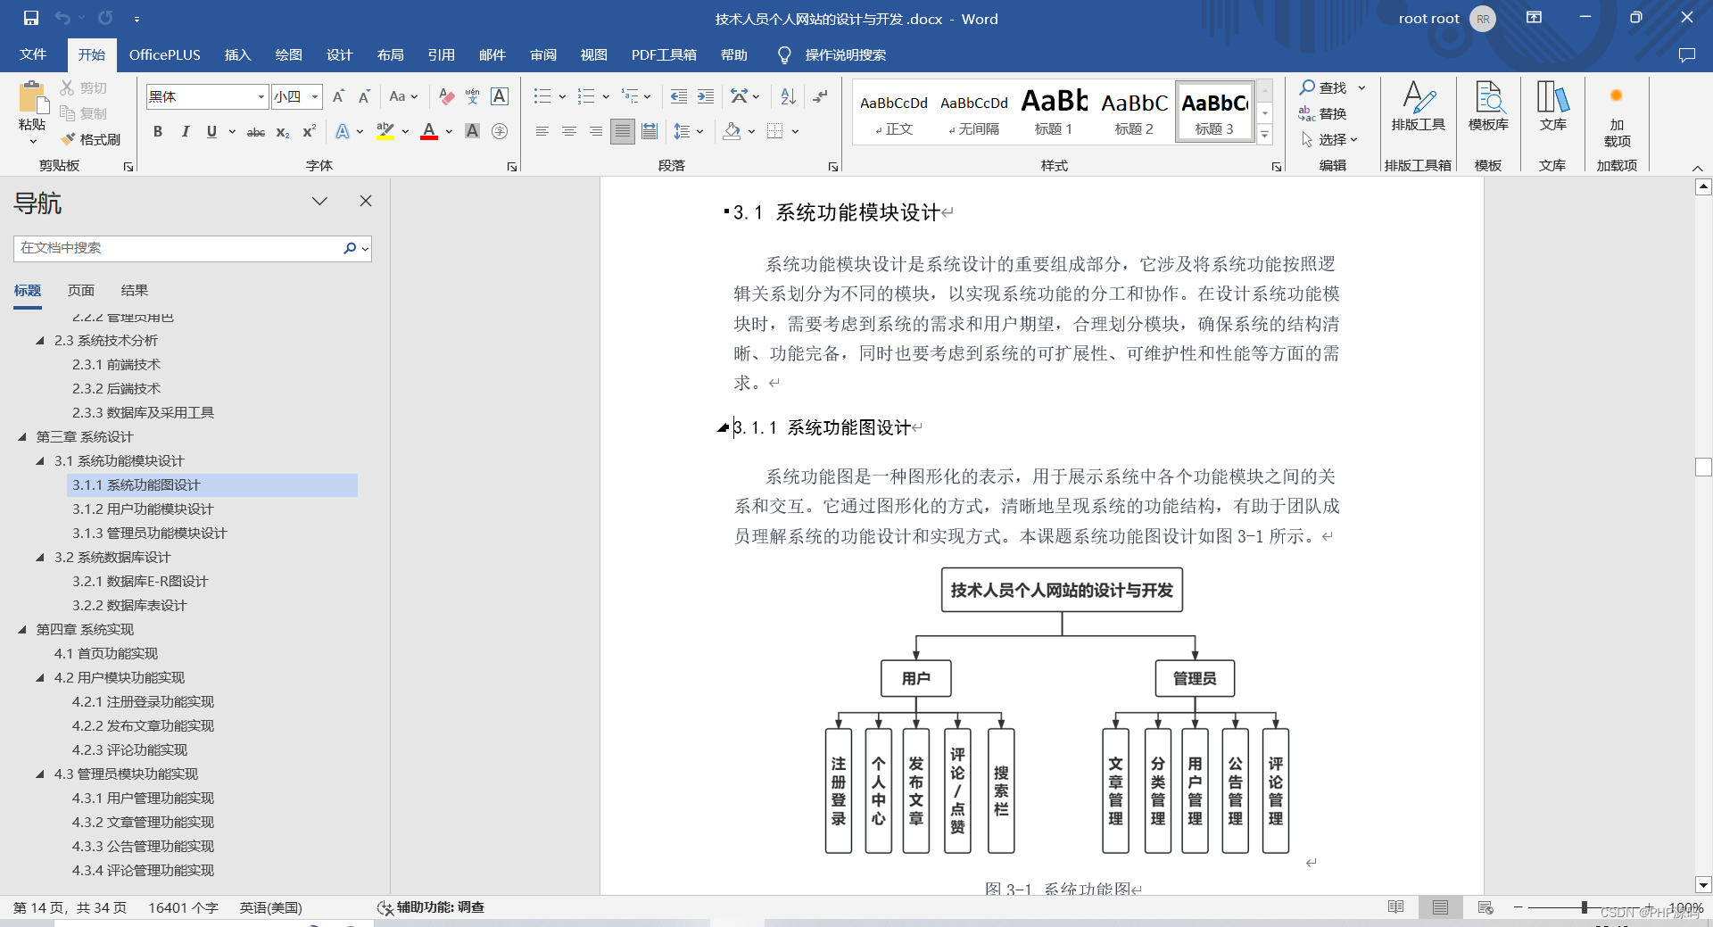
Task: Click the superscript icon
Action: coord(309,132)
